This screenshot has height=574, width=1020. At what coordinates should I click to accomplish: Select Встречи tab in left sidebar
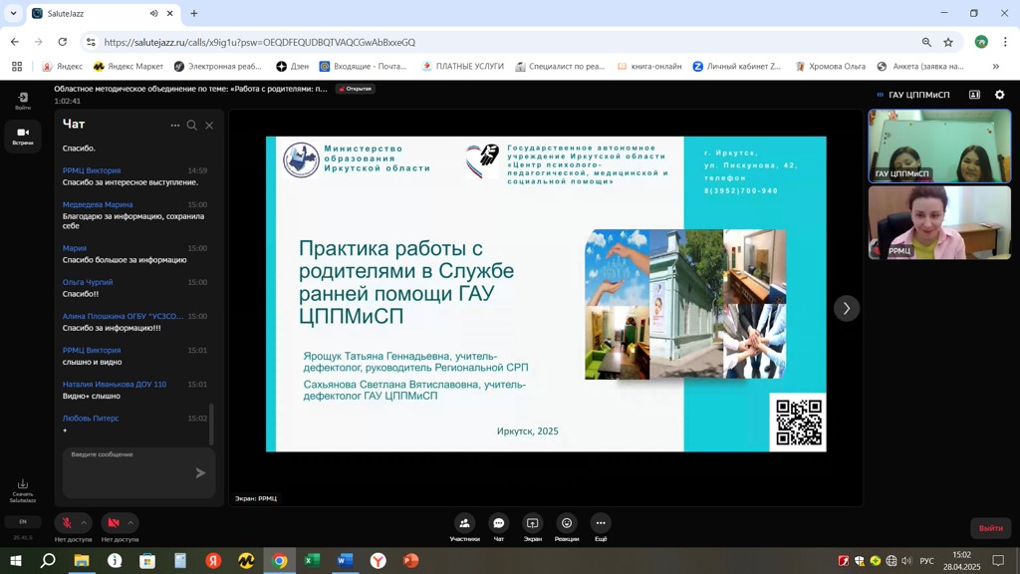click(23, 136)
